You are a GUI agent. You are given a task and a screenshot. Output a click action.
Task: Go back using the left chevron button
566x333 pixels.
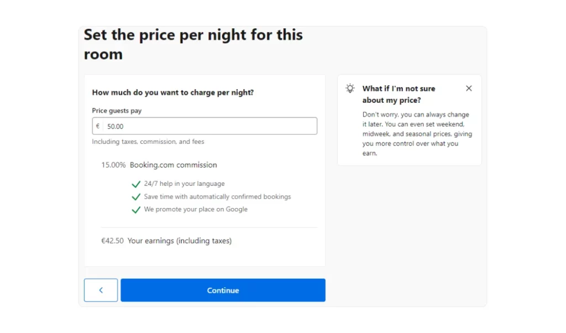[x=101, y=290]
